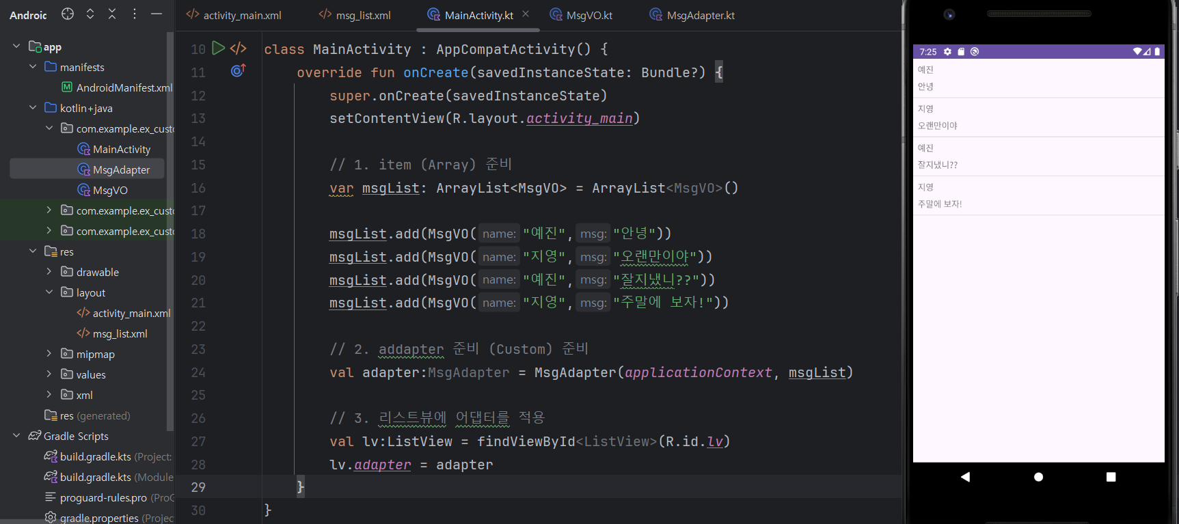Tap the emulator status bar storage icon

click(x=961, y=51)
